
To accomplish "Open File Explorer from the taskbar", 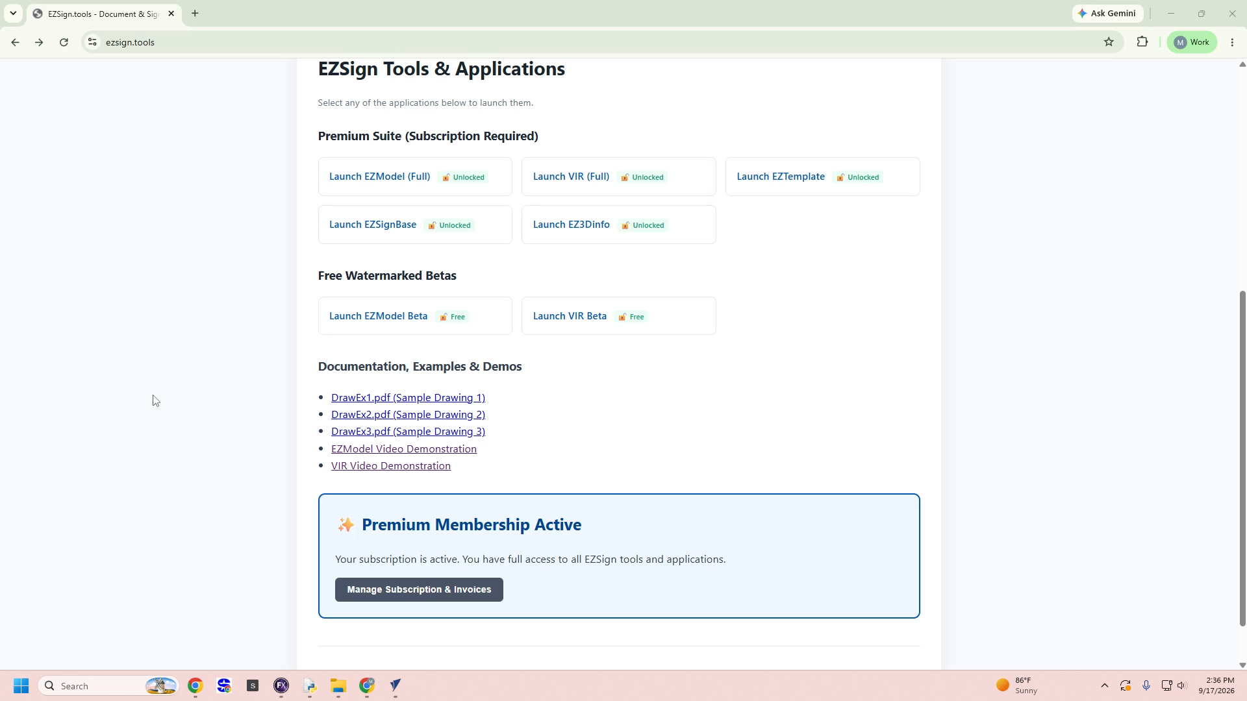I will (338, 686).
